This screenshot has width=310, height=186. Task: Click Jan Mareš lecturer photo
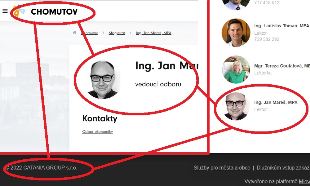236,106
